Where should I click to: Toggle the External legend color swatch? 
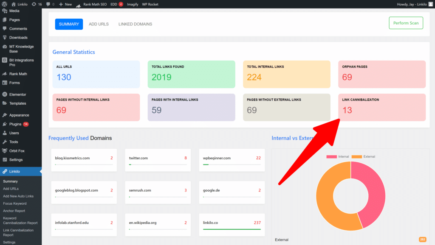click(357, 157)
